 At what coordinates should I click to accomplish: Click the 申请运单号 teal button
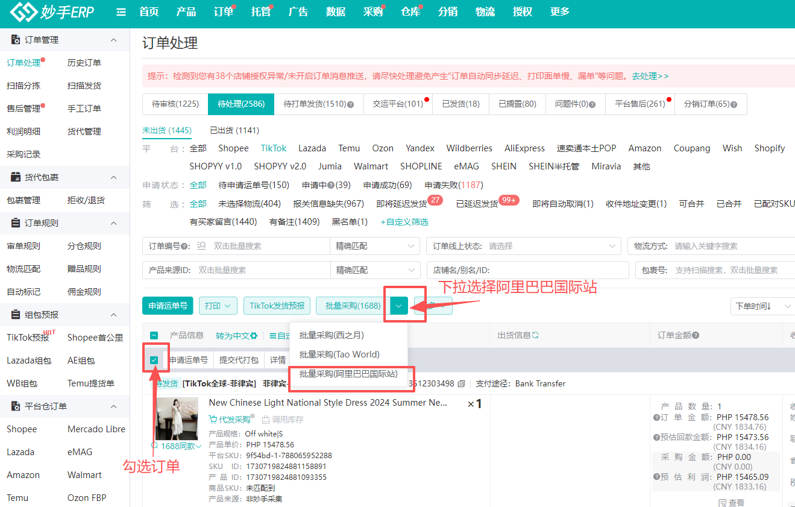click(x=168, y=306)
